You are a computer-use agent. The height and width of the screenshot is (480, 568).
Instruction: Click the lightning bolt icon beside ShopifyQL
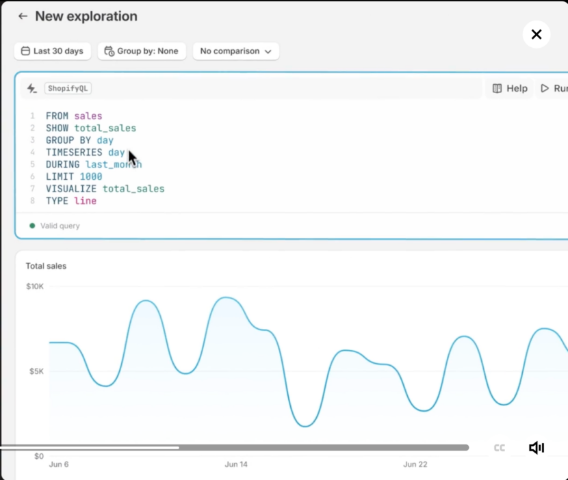coord(31,88)
